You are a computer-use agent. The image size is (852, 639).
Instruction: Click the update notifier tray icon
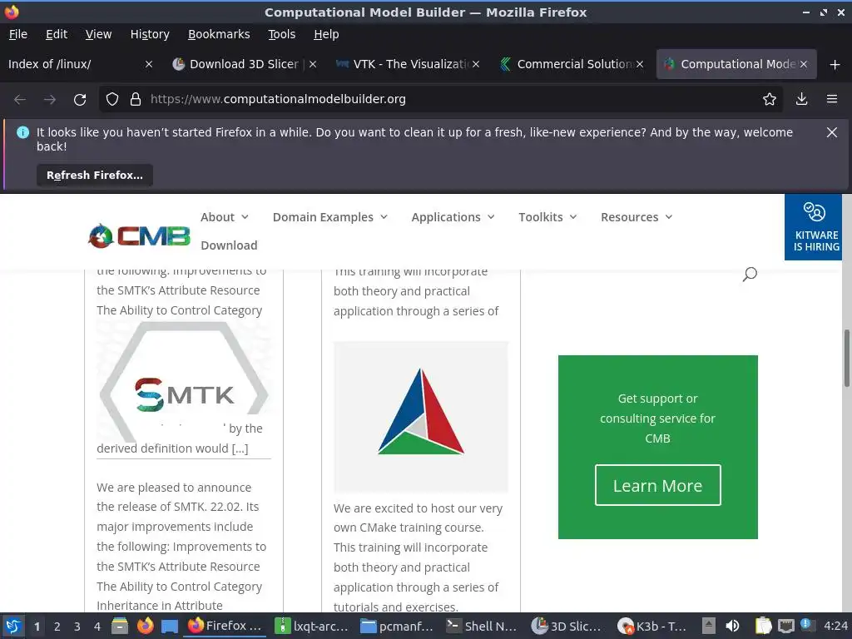806,625
